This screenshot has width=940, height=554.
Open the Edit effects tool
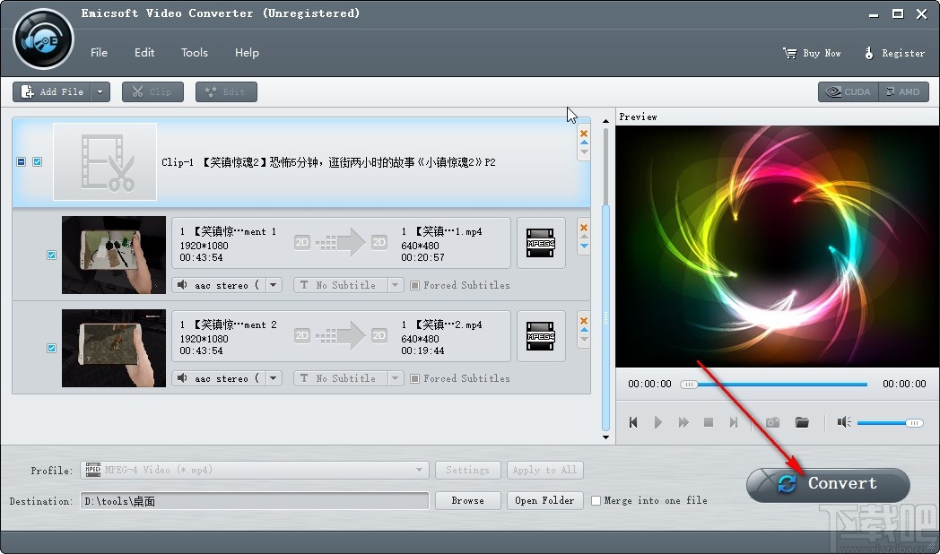(x=226, y=91)
